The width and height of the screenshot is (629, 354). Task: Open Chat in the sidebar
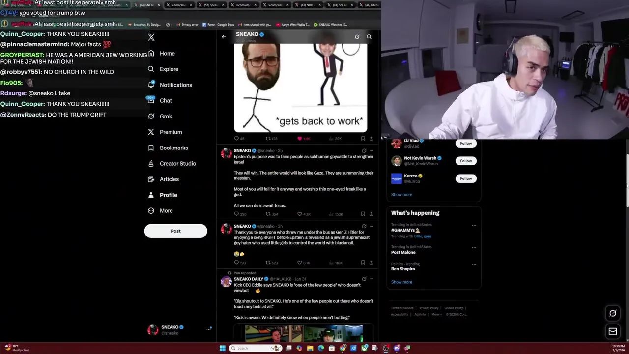[x=160, y=100]
